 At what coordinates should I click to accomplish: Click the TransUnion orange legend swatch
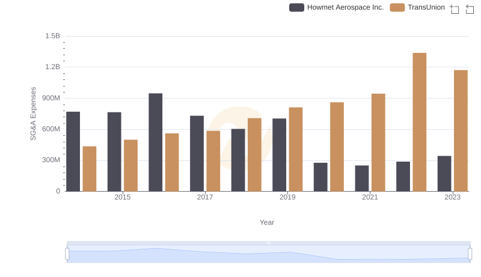click(x=397, y=7)
